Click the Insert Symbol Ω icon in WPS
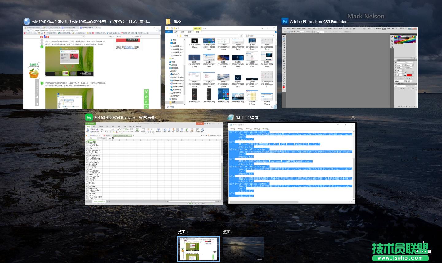 tap(165, 130)
